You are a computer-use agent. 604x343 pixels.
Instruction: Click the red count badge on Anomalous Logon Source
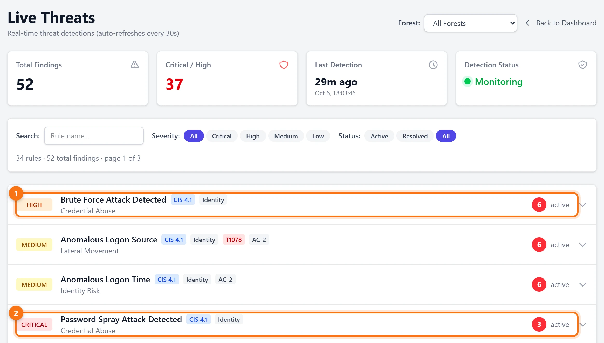(x=539, y=245)
